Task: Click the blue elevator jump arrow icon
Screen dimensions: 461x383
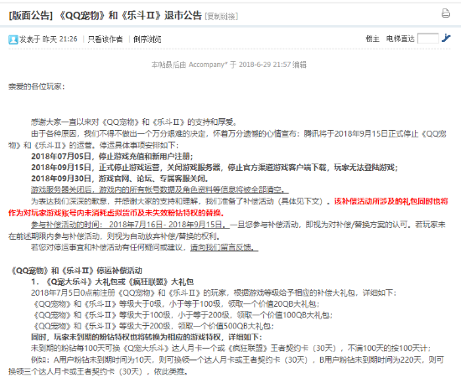Action: coord(446,39)
